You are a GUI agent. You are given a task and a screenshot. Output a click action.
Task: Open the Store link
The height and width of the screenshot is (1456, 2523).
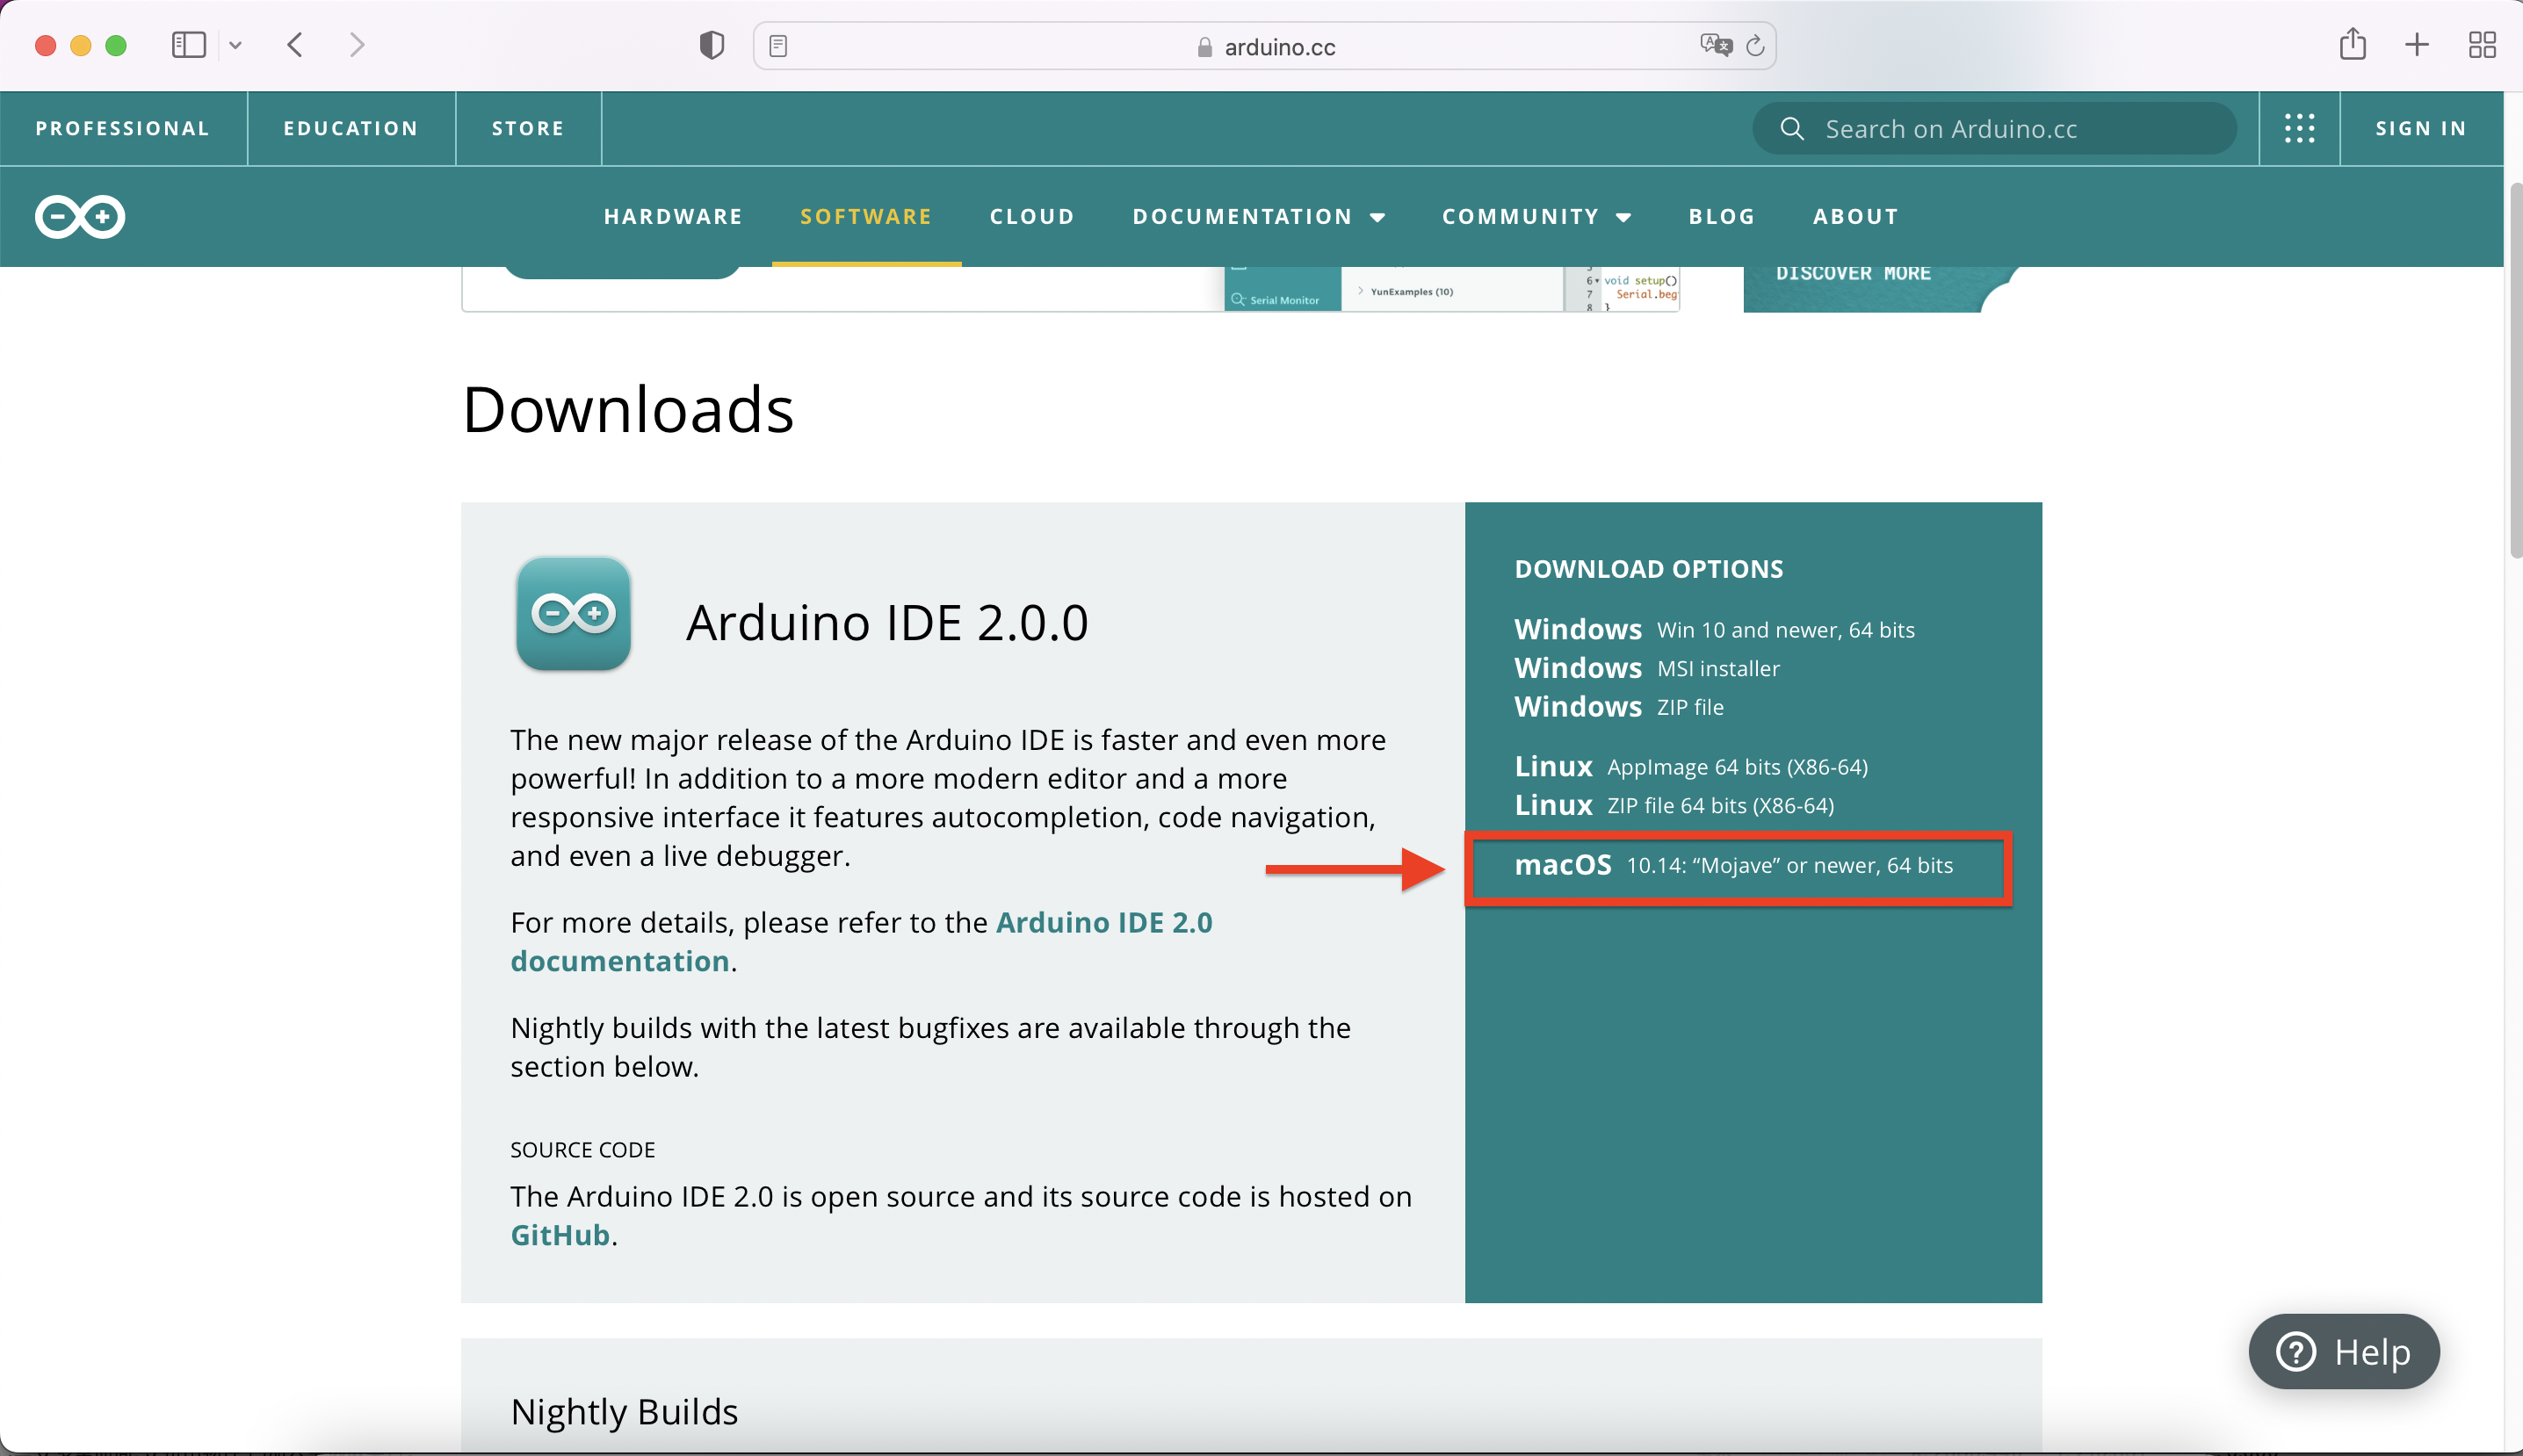tap(528, 128)
